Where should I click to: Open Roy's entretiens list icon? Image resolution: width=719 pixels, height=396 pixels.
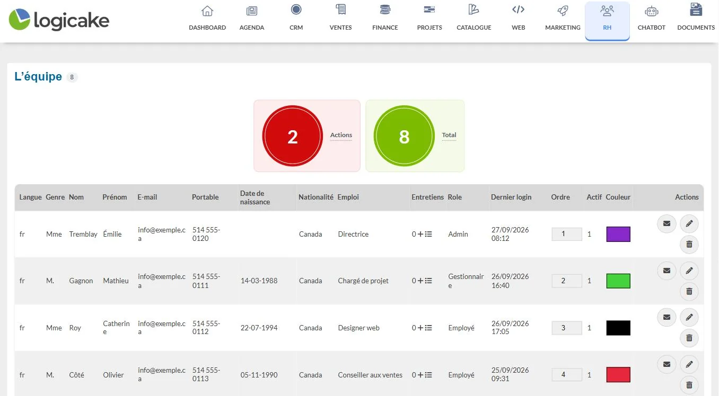coord(428,328)
